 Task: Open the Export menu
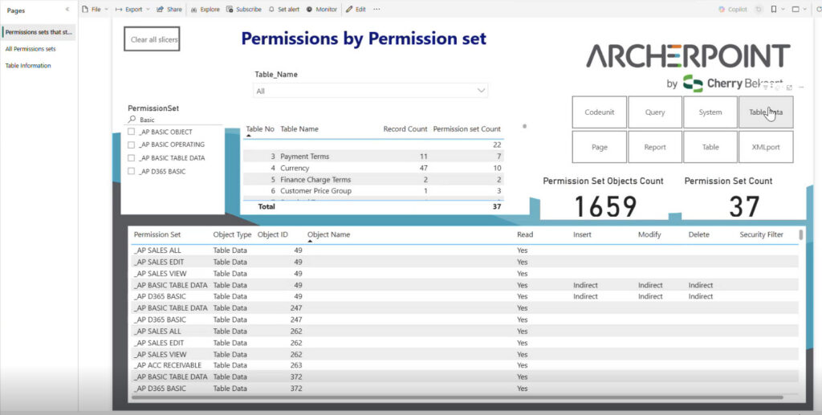point(132,10)
